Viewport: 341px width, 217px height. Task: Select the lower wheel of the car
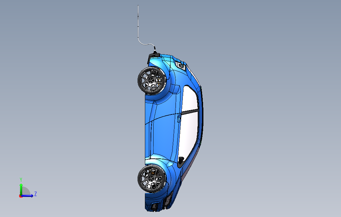(152, 179)
